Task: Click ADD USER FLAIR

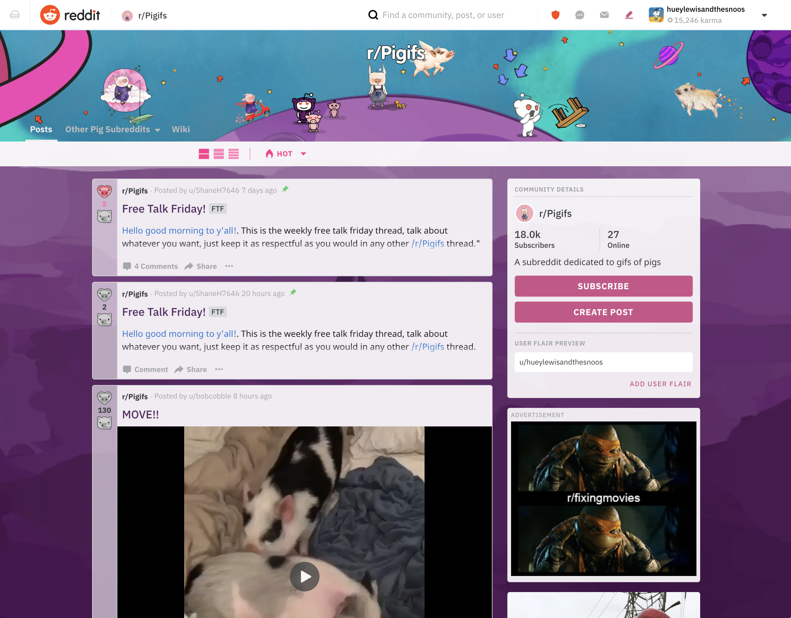Action: click(660, 384)
